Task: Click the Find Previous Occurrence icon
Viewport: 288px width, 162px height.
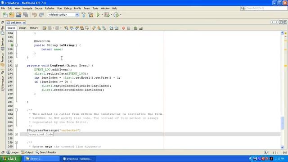Action: point(72,28)
